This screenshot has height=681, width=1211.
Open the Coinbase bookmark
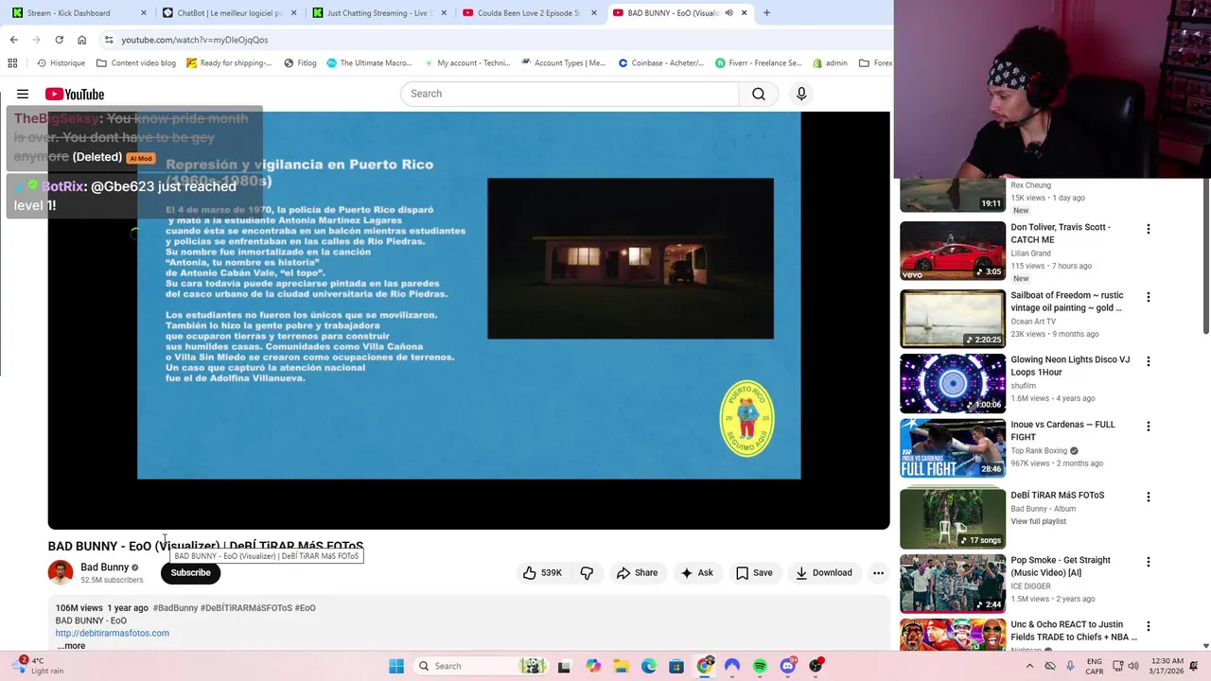pos(661,62)
